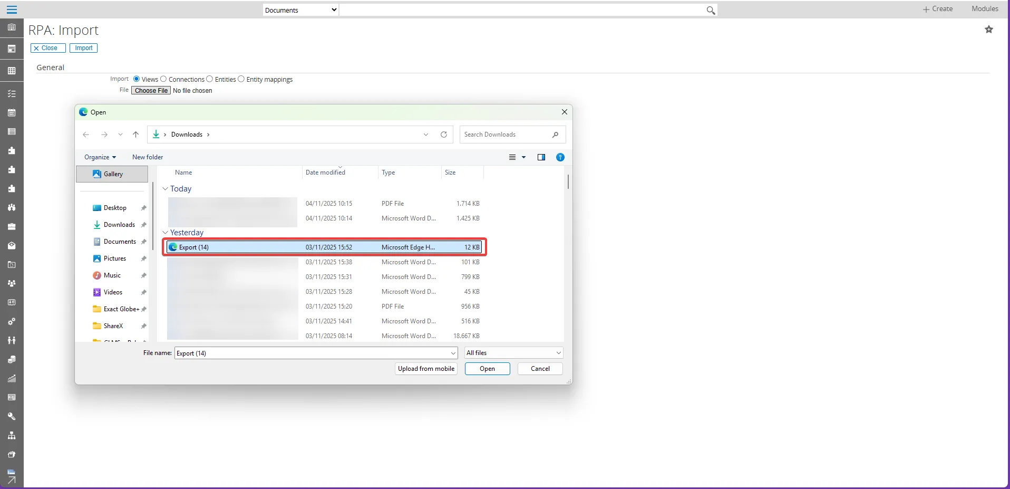Viewport: 1010px width, 489px height.
Task: Click the Open button in dialog
Action: pyautogui.click(x=487, y=369)
